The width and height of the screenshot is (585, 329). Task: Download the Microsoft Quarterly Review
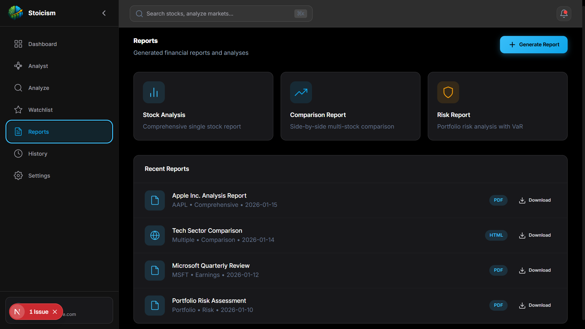(x=535, y=270)
